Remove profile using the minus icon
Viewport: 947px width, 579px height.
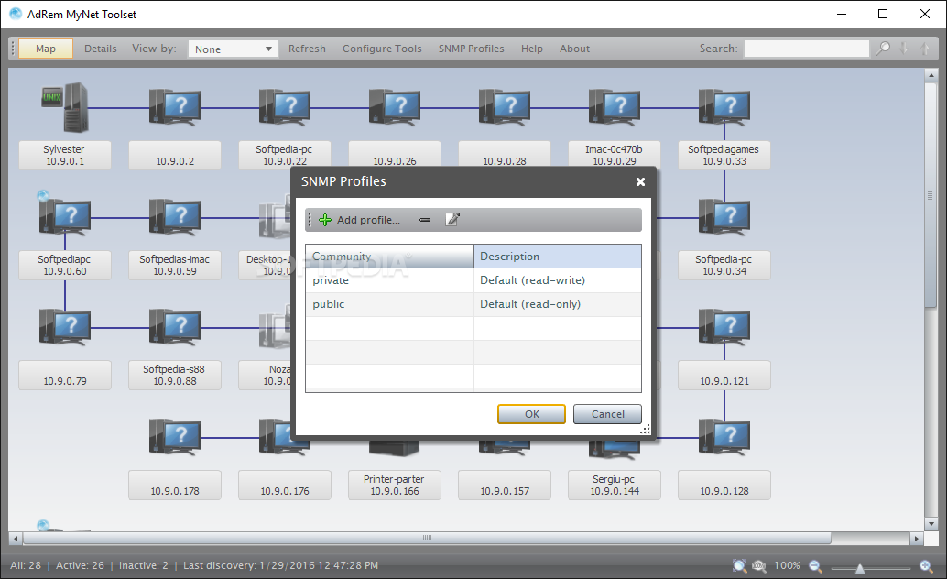(425, 220)
